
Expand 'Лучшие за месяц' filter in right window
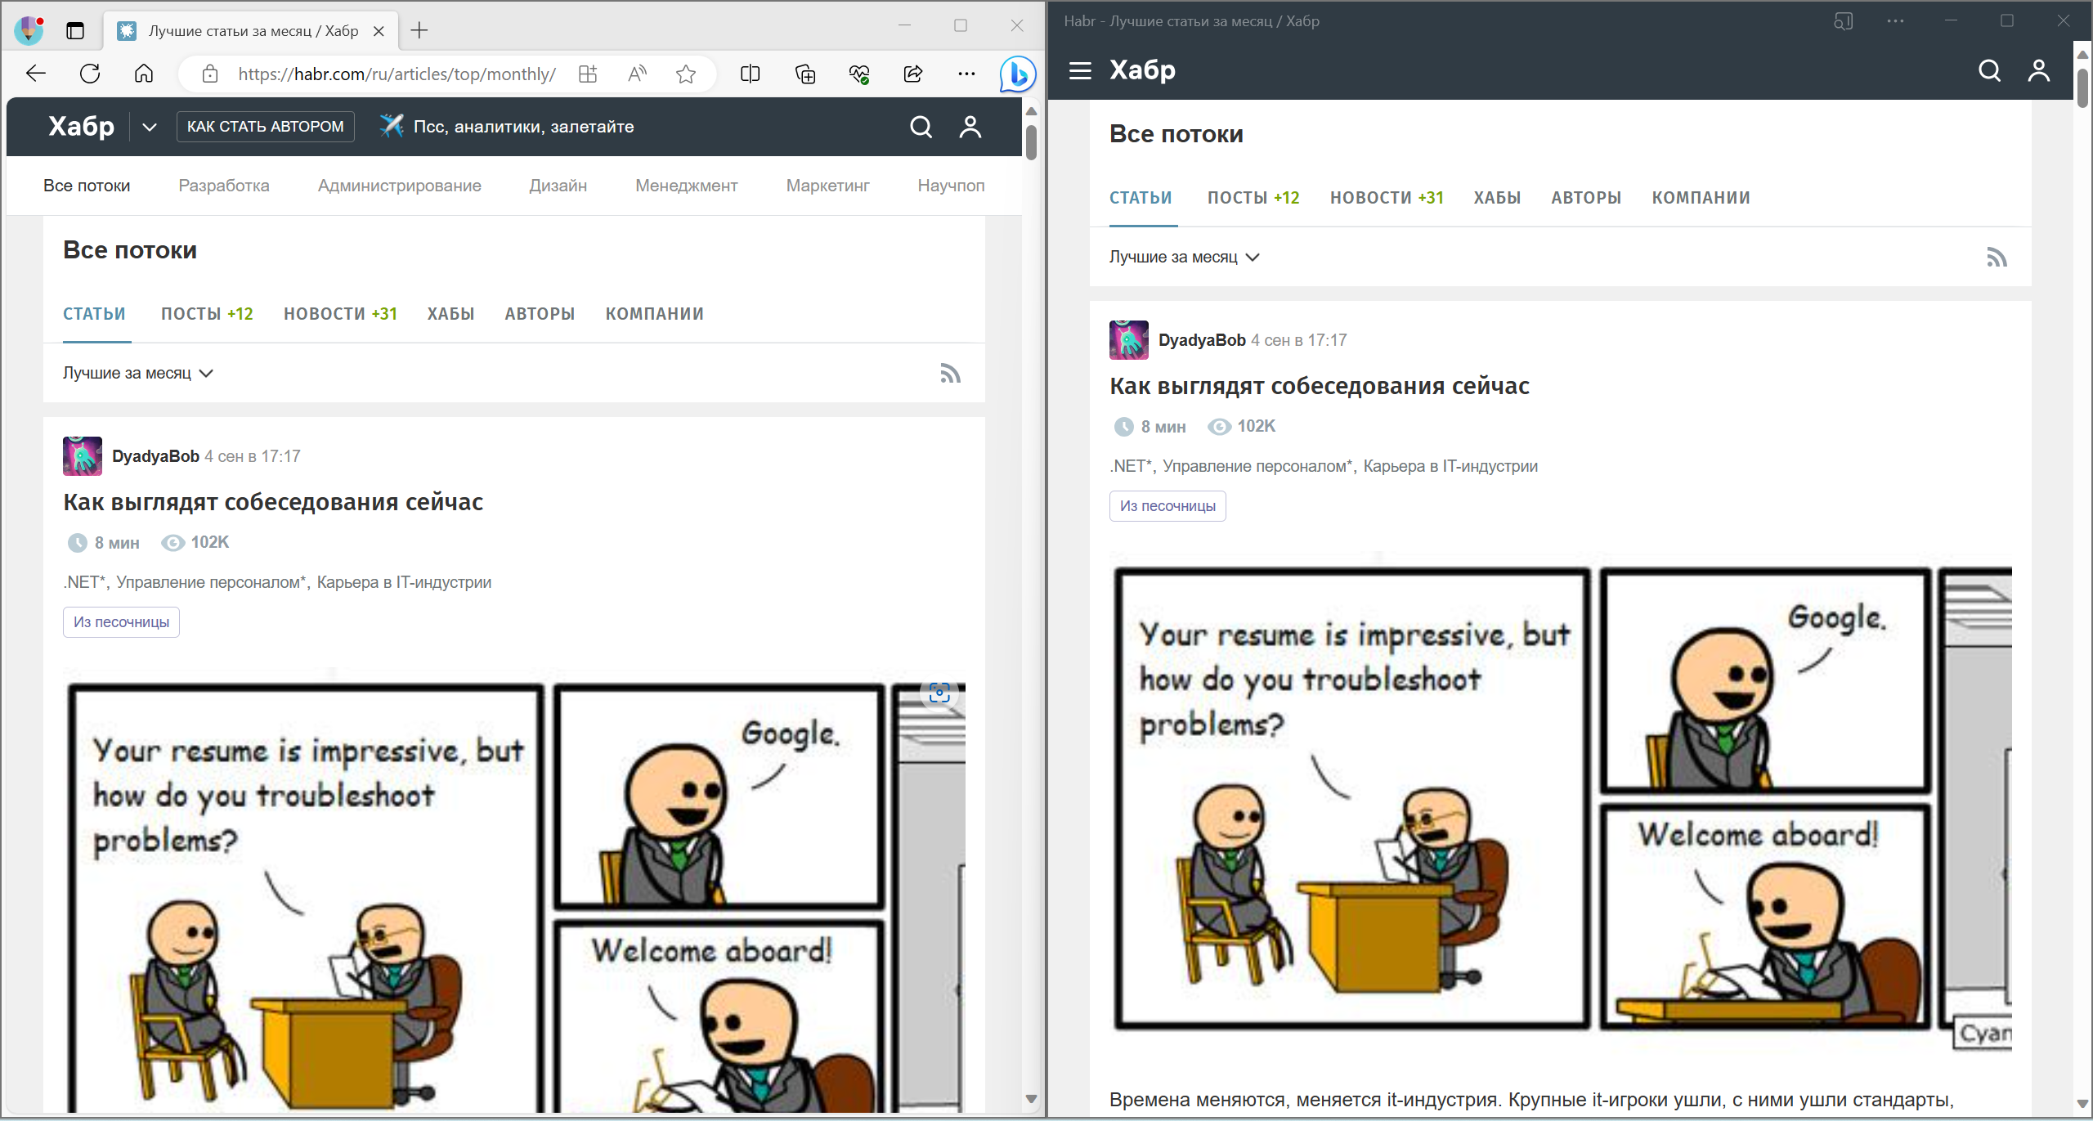coord(1184,257)
